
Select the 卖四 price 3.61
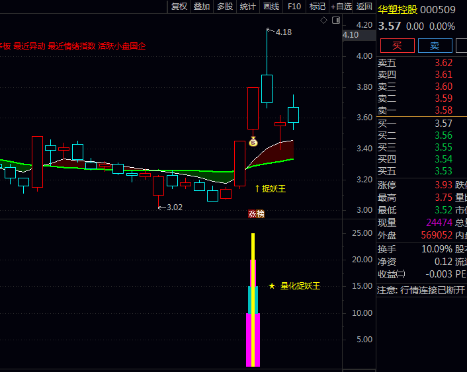pos(443,75)
